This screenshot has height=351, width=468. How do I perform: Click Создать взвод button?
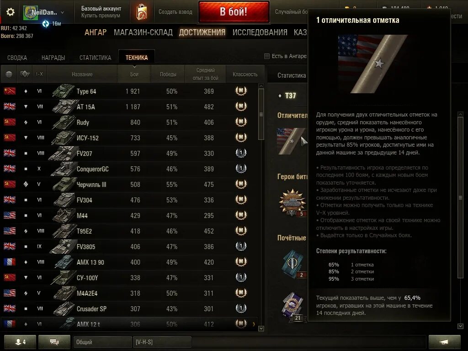[x=175, y=12]
